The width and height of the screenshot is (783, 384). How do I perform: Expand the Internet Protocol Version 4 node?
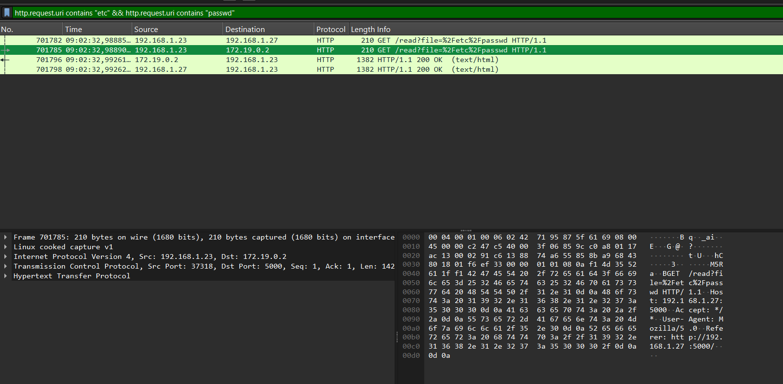tap(5, 256)
